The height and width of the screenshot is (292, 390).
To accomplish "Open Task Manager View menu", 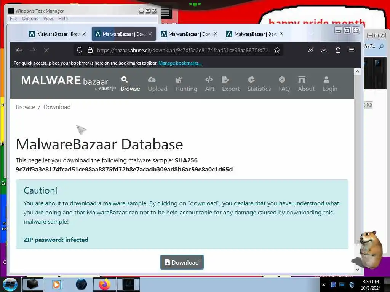I will tap(48, 19).
